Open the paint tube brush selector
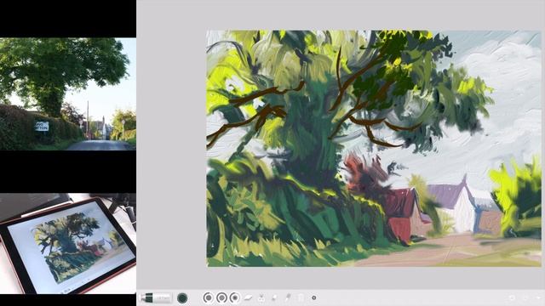 [x=155, y=297]
